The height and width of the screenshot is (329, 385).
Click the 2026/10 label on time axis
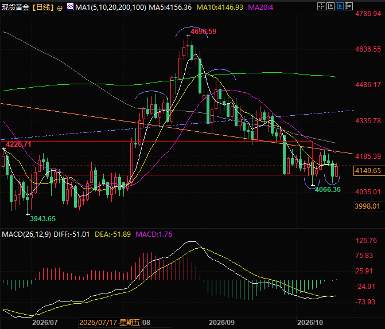click(310, 322)
